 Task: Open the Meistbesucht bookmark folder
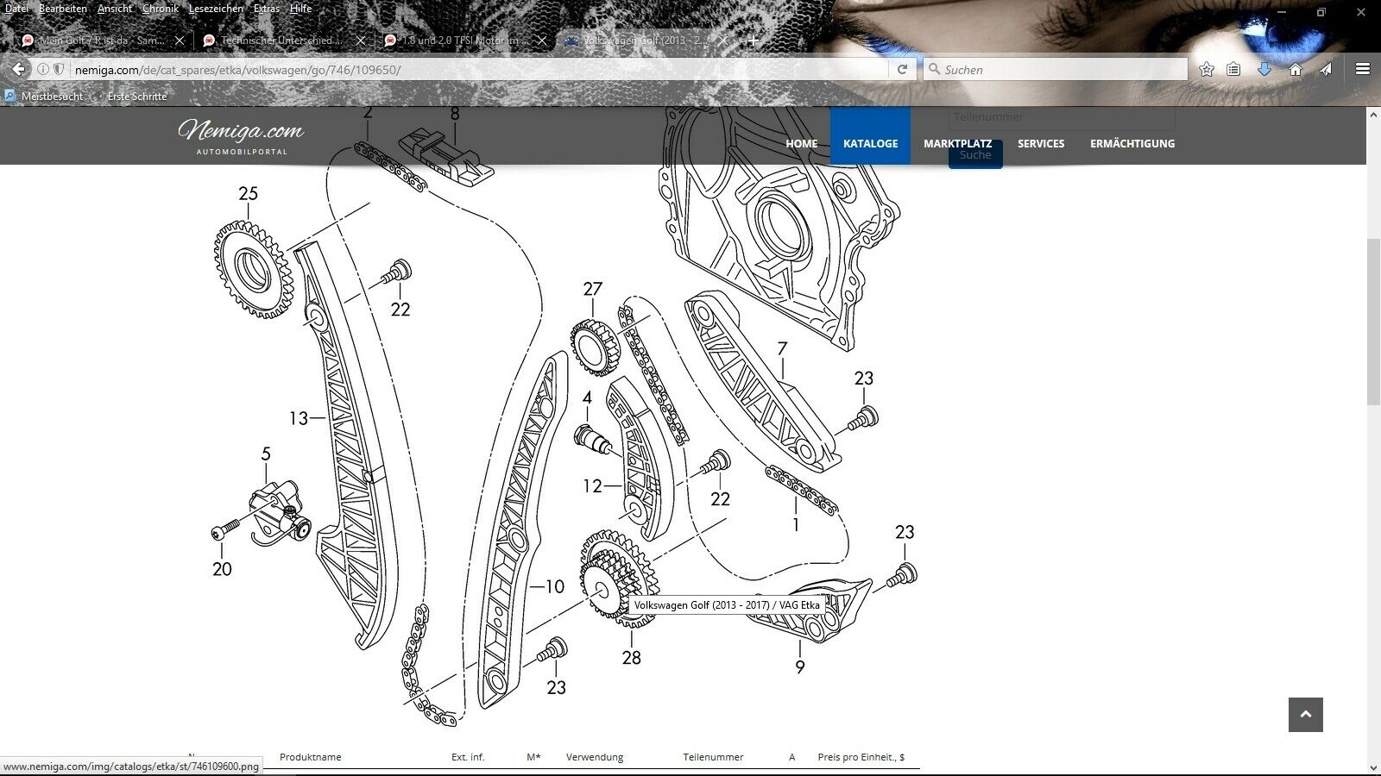(x=44, y=96)
